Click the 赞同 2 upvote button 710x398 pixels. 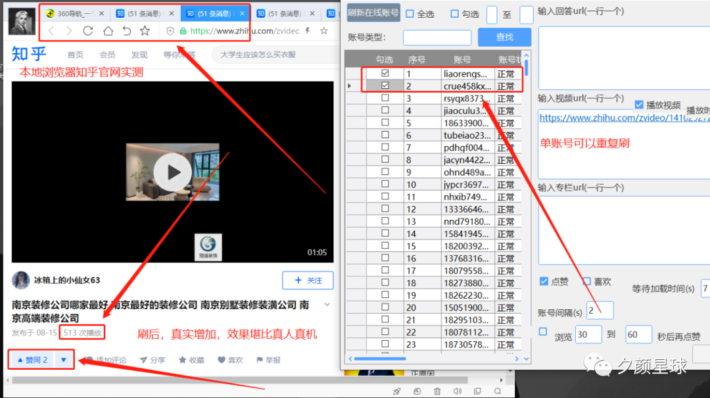pyautogui.click(x=32, y=360)
